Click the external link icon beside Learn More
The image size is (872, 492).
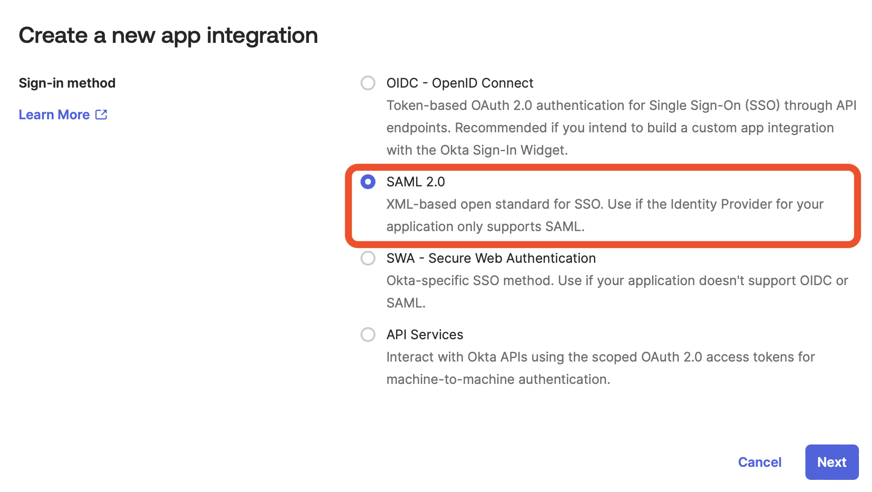pyautogui.click(x=101, y=115)
